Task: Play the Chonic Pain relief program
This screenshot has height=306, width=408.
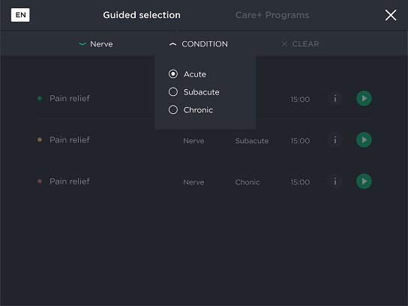Action: [x=364, y=181]
